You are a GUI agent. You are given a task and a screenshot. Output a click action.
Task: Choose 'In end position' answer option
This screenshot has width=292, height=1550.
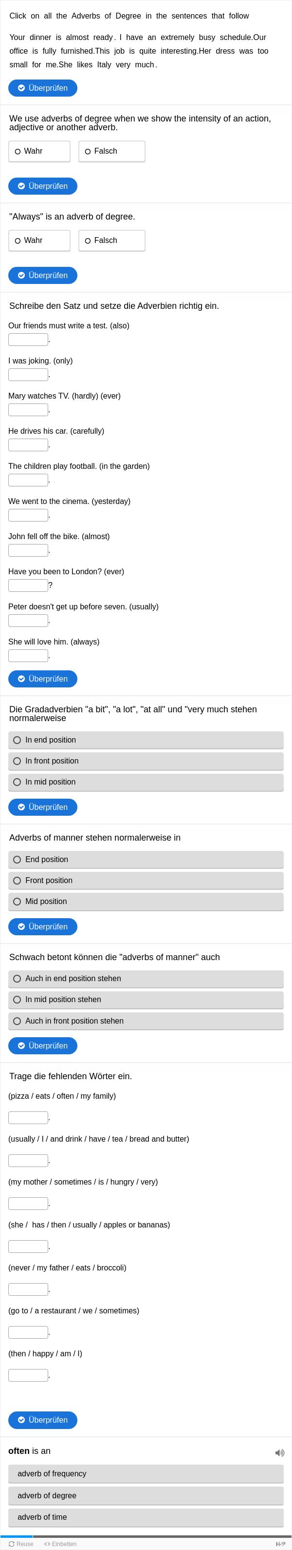click(x=146, y=740)
